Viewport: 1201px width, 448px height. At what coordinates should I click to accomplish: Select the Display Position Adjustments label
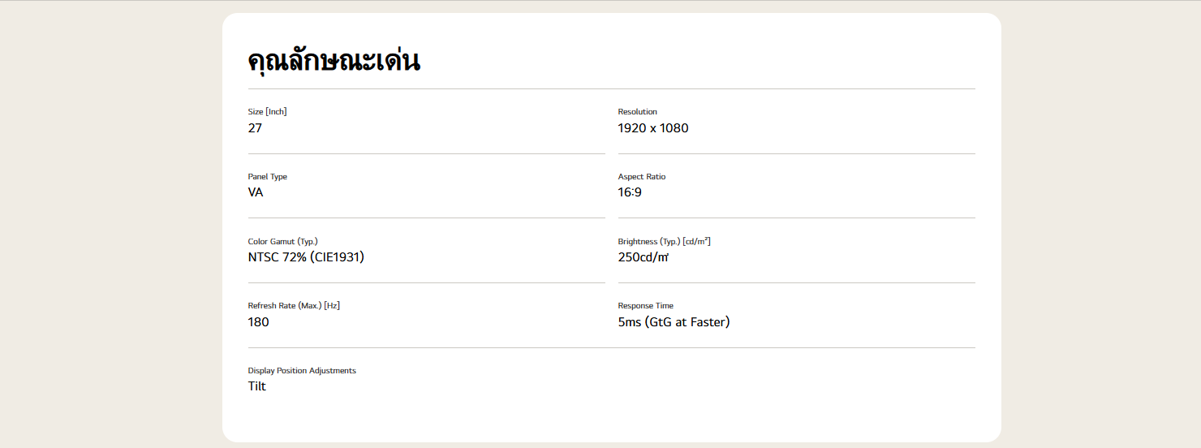click(302, 371)
